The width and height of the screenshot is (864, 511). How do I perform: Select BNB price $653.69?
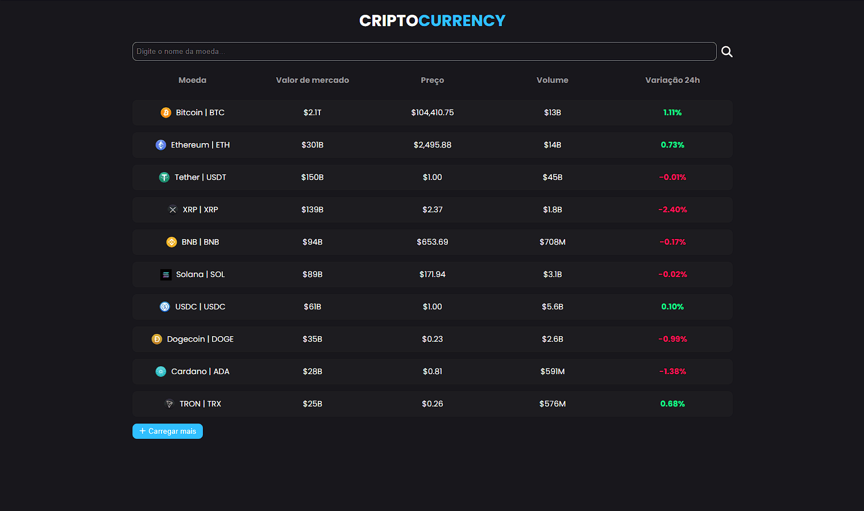433,242
